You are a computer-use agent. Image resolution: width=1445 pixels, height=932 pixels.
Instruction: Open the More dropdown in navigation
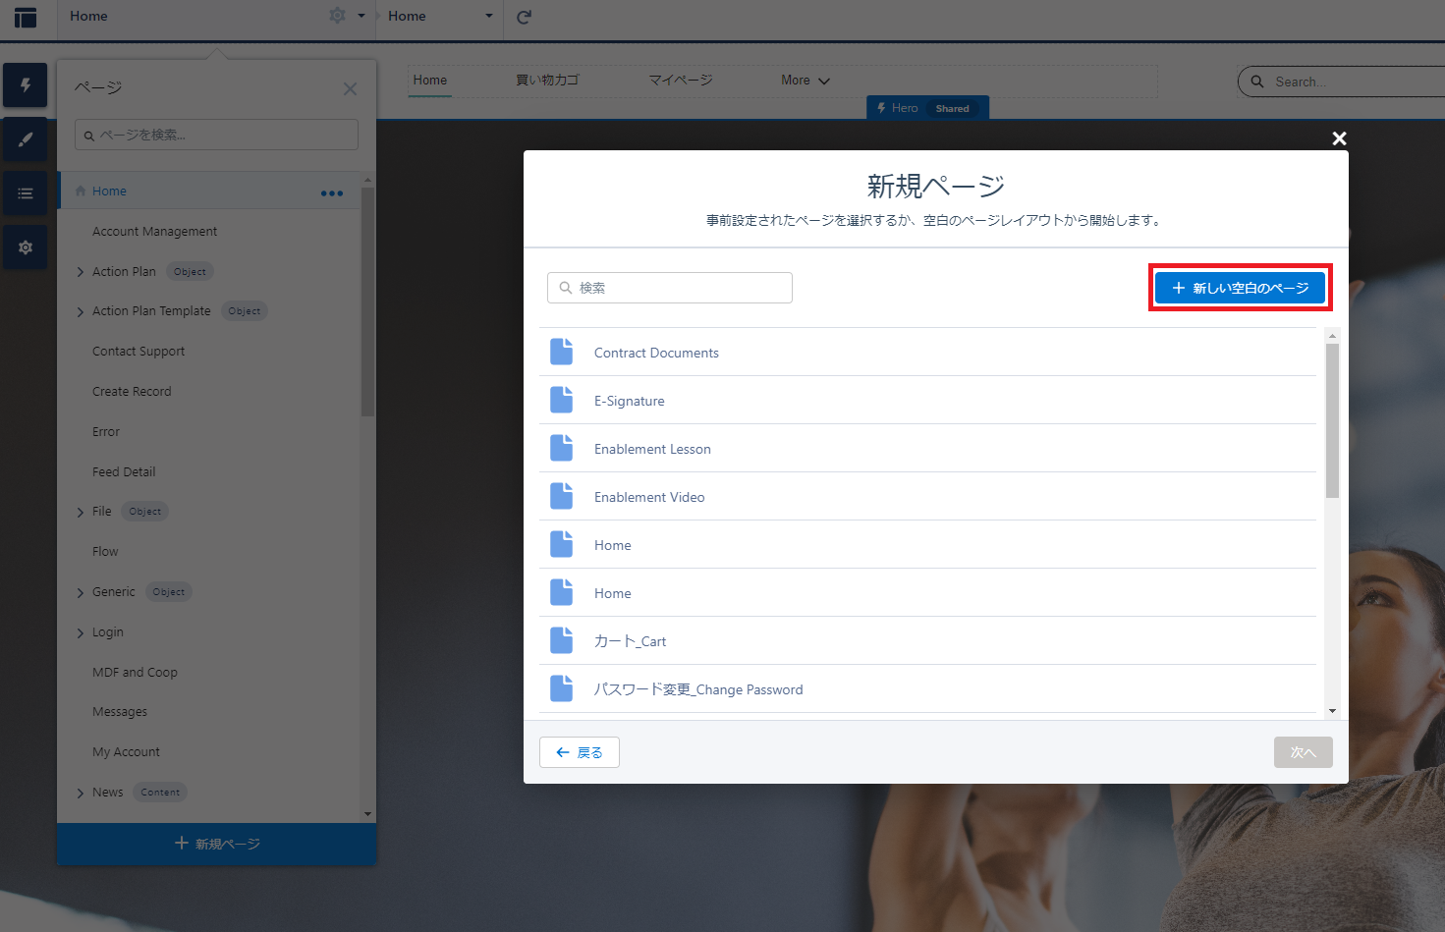coord(805,81)
